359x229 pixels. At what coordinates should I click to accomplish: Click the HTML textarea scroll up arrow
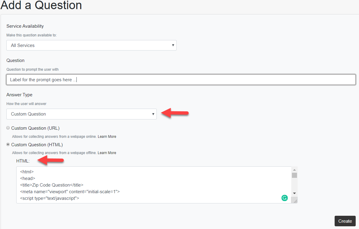[294, 170]
